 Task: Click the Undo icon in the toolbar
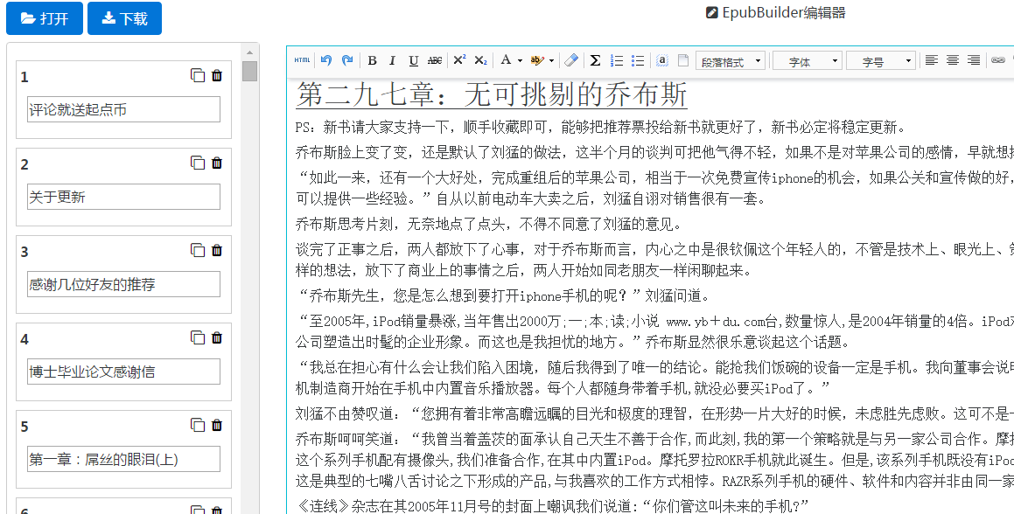pos(326,59)
